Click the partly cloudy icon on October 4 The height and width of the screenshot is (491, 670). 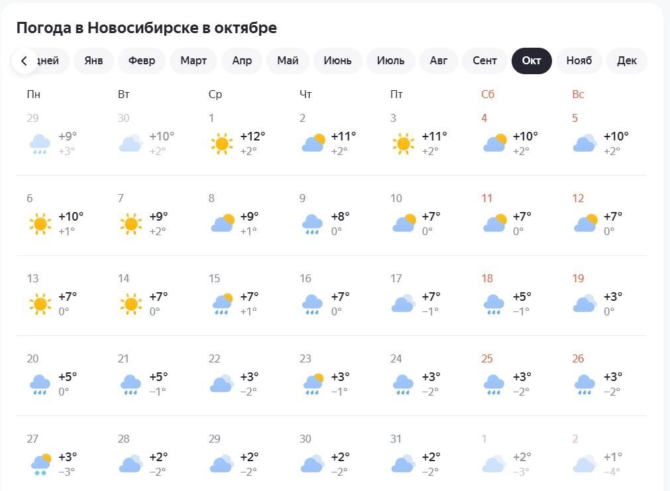(x=494, y=143)
